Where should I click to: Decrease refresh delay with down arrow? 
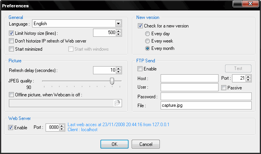[x=119, y=72]
